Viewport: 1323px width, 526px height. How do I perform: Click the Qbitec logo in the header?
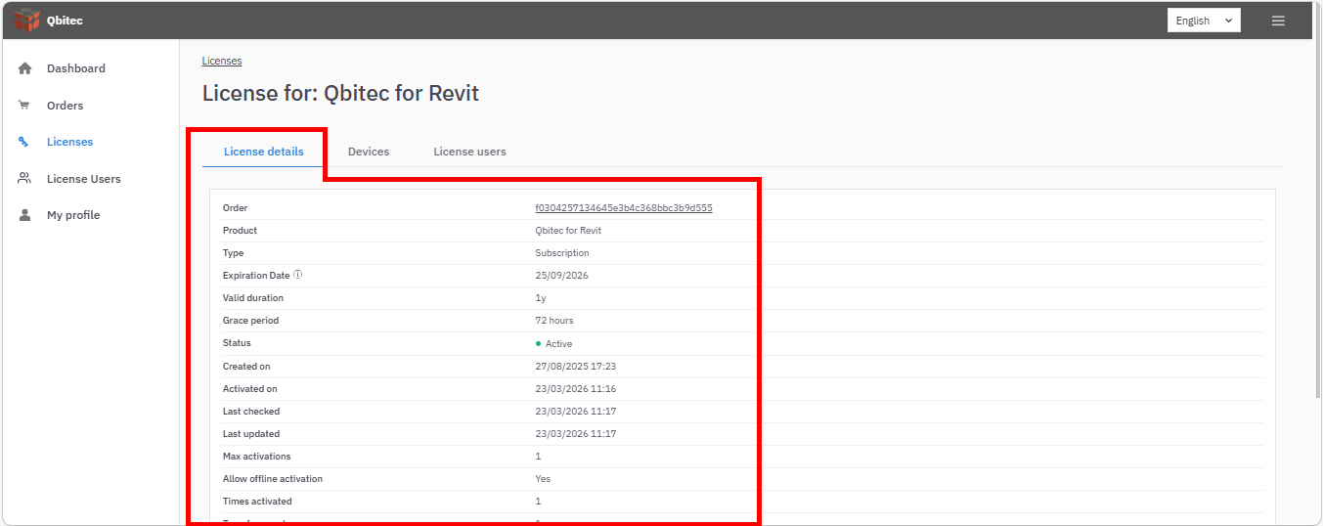coord(27,21)
